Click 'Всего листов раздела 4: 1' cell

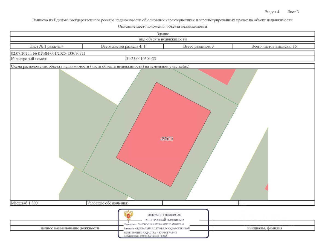click(x=123, y=46)
